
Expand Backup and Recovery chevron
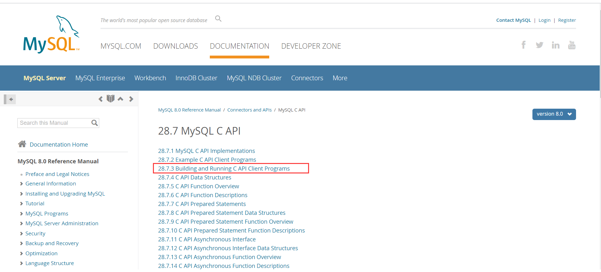click(x=21, y=244)
